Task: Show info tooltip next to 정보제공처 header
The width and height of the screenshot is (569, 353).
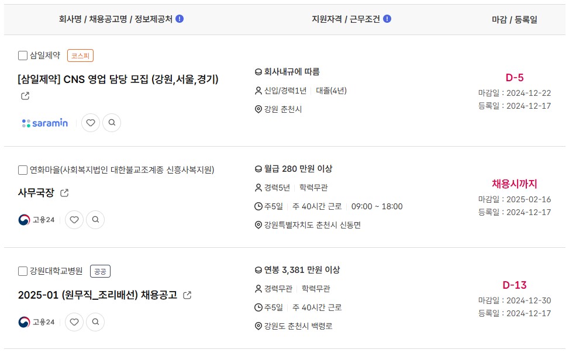Action: pos(180,19)
